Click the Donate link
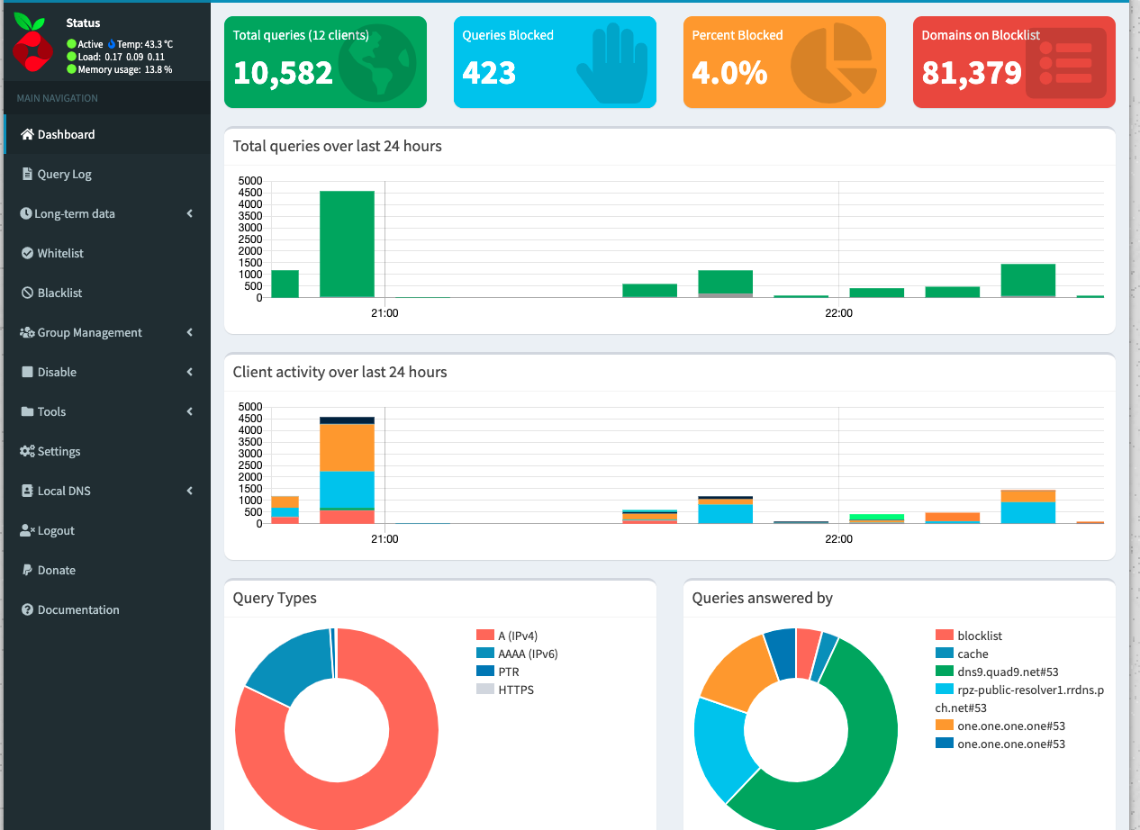The height and width of the screenshot is (830, 1140). pos(54,570)
